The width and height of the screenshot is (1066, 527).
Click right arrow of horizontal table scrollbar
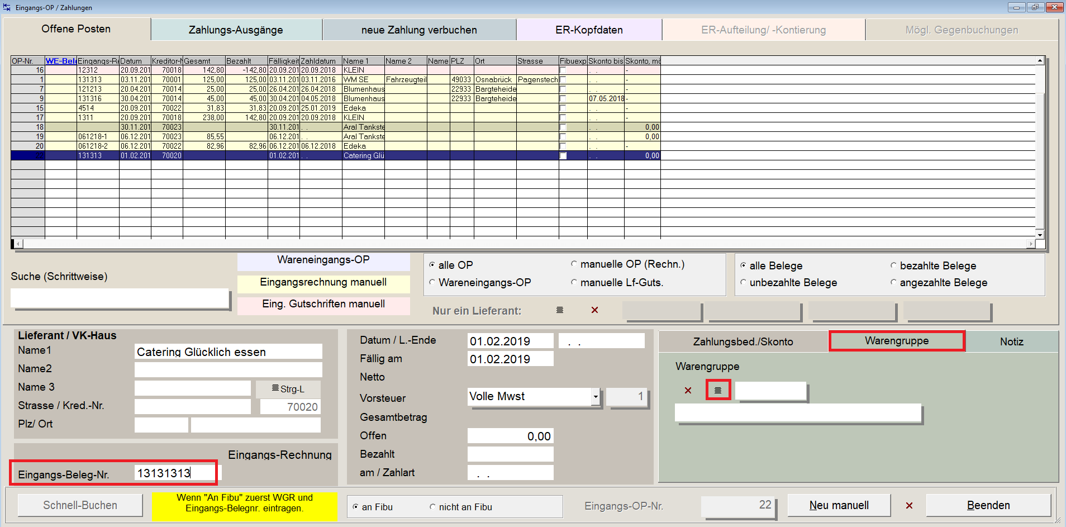pos(1031,244)
